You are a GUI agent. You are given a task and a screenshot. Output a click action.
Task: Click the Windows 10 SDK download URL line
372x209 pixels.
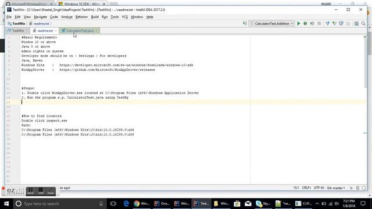pyautogui.click(x=126, y=65)
